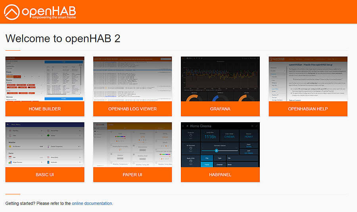Open the Basic UI main menu thumbnail

pyautogui.click(x=45, y=144)
